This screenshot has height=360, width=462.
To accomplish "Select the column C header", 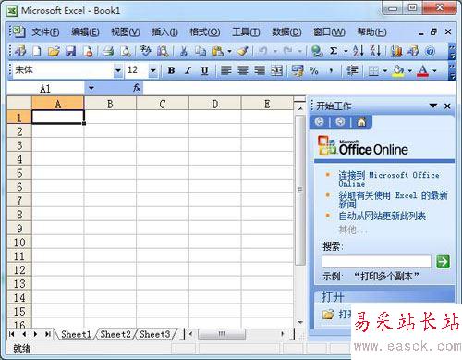I will pos(163,104).
